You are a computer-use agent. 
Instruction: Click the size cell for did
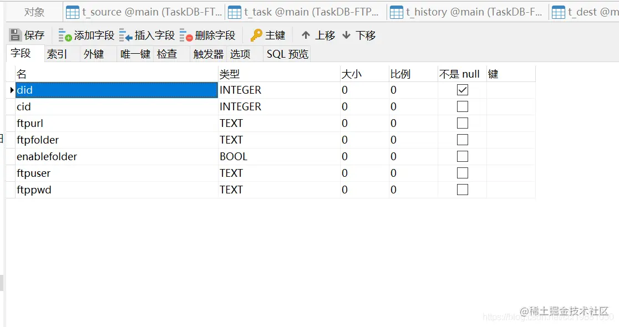pos(364,90)
